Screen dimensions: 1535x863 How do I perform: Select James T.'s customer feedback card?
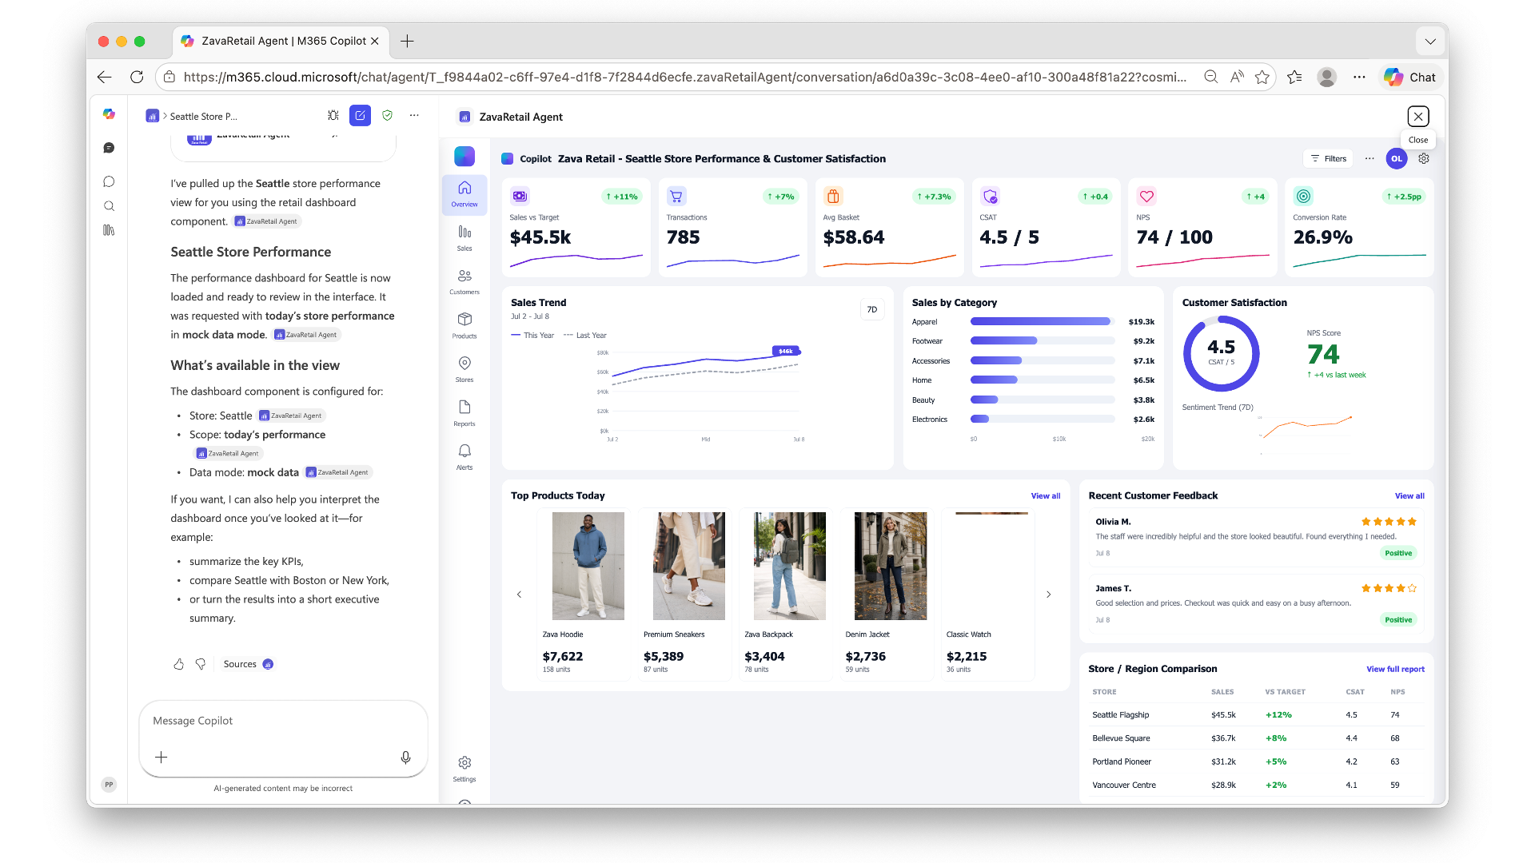1256,603
